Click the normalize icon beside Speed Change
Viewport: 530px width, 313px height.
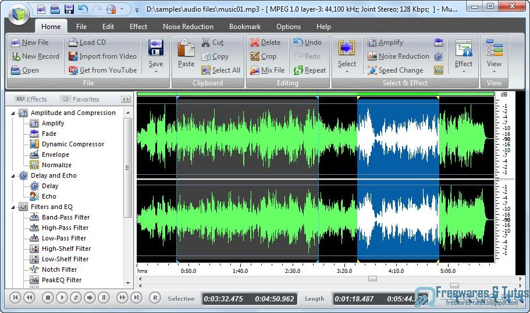[439, 70]
